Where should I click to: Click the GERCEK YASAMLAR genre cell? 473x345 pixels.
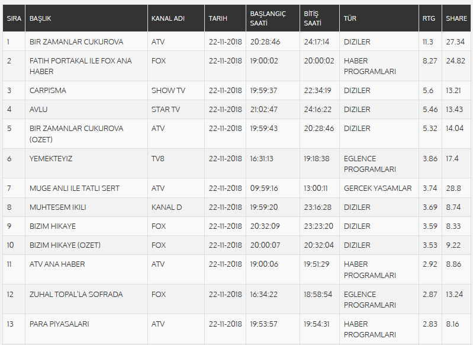click(x=378, y=189)
